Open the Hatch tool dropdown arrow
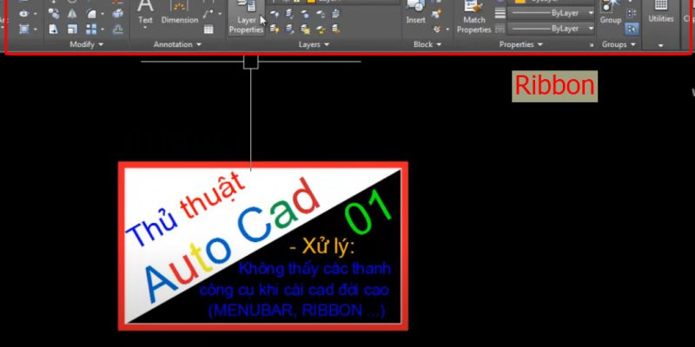Image resolution: width=695 pixels, height=347 pixels. point(35,29)
